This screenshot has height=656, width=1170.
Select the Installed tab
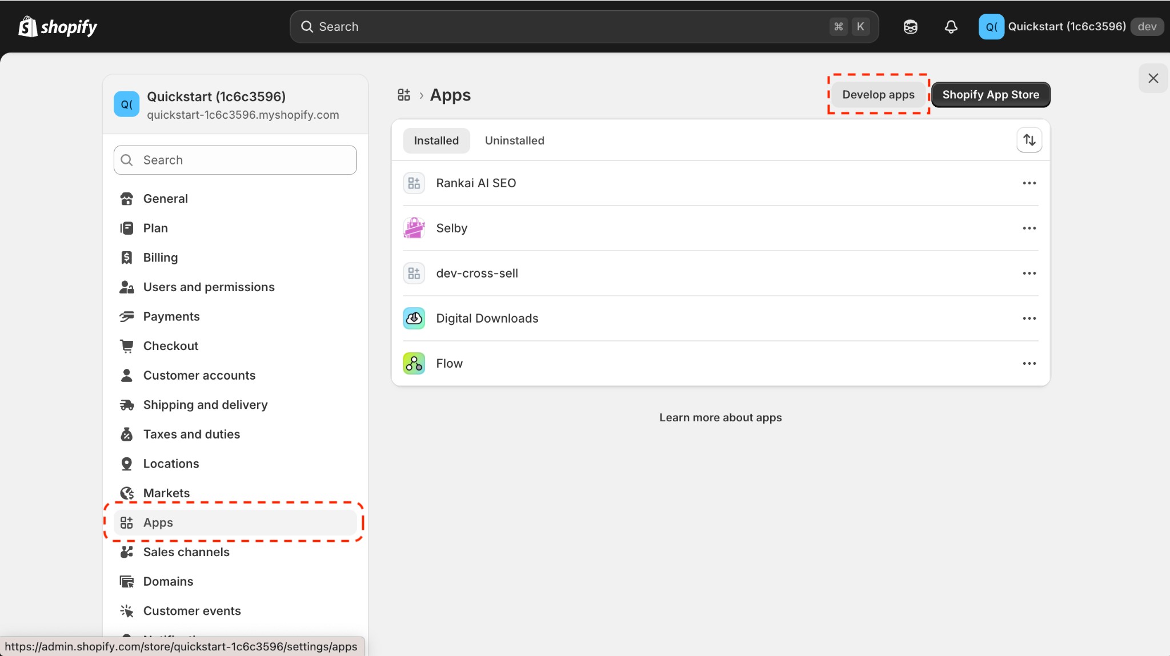pos(435,140)
